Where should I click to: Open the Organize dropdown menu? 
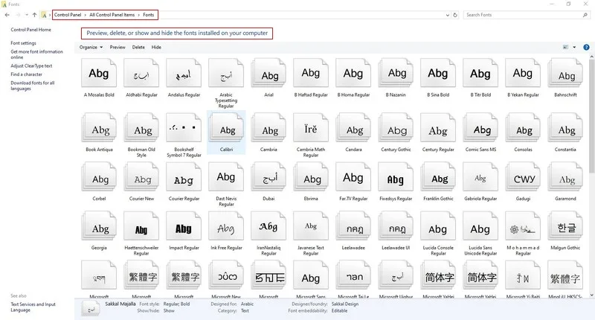pos(91,47)
